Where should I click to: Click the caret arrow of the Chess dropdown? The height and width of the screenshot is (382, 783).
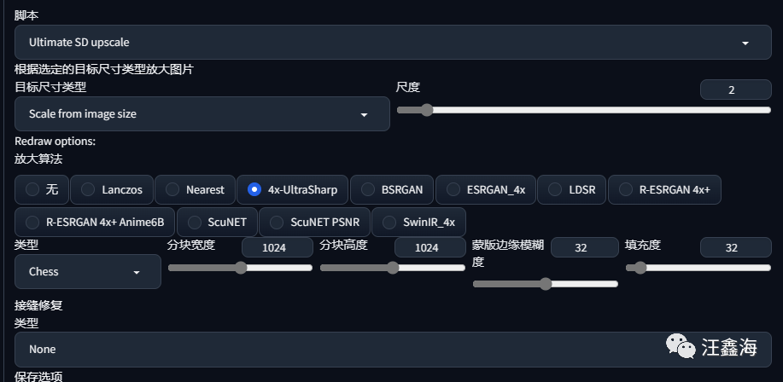point(137,273)
